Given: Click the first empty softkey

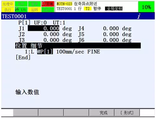Looking at the screenshot, I should 26,113.
